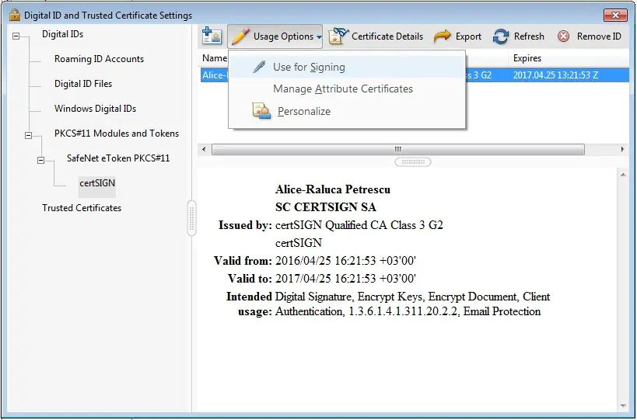The width and height of the screenshot is (637, 420).
Task: Click the Usage Options pencil icon
Action: (240, 36)
